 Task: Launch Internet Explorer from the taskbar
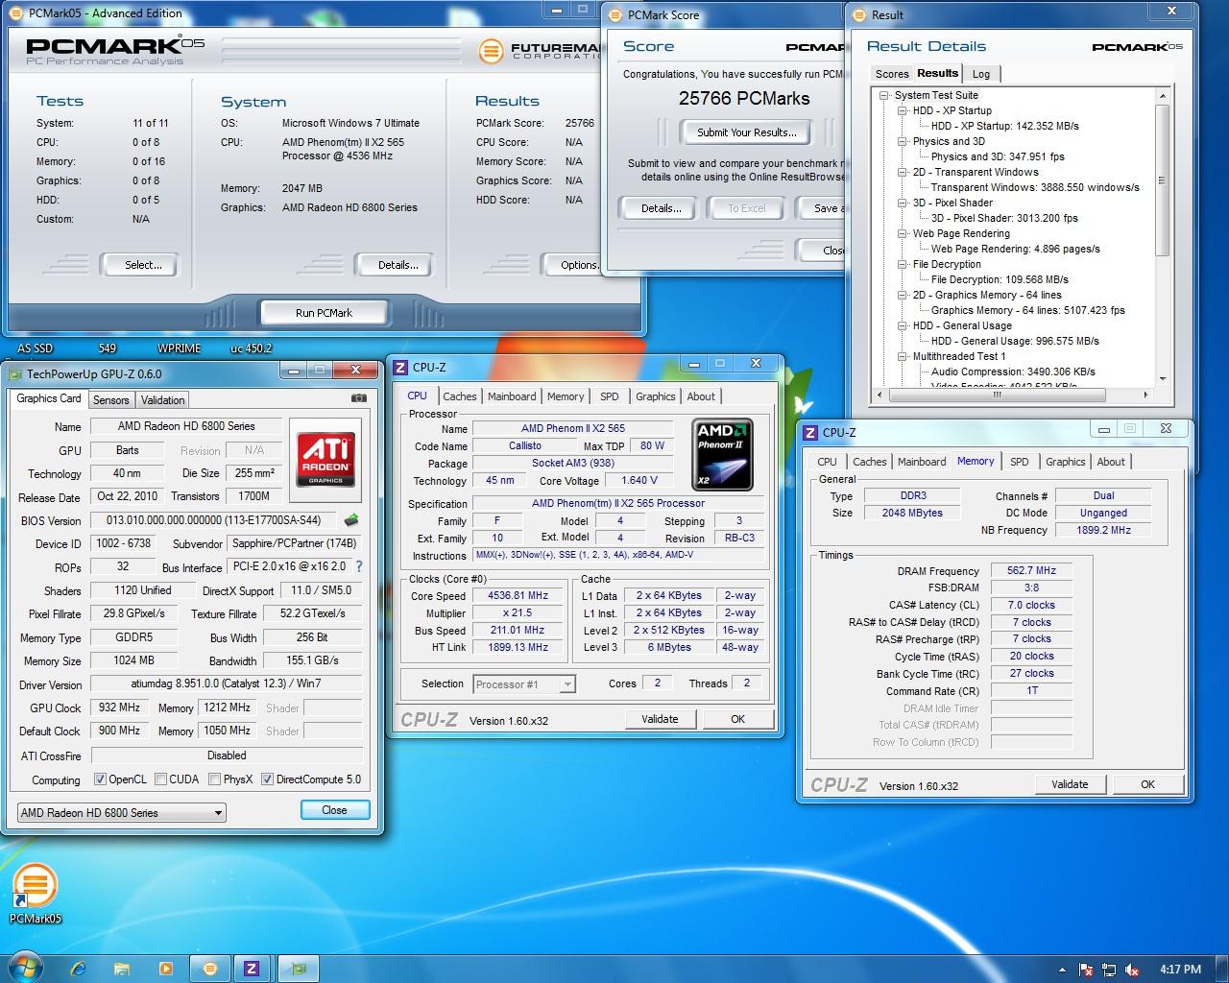click(x=78, y=969)
